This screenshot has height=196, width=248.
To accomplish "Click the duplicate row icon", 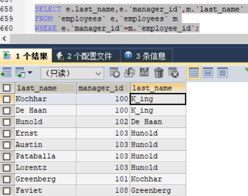I will pos(129,73).
